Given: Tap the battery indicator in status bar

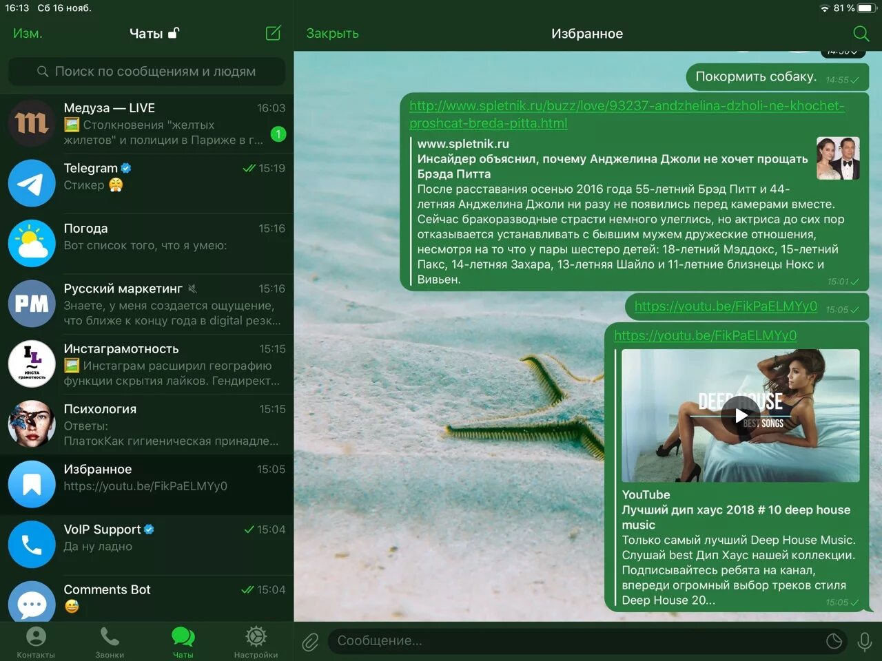Looking at the screenshot, I should (866, 8).
